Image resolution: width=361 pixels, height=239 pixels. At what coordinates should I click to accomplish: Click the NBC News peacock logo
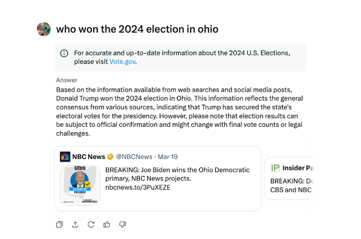(65, 157)
